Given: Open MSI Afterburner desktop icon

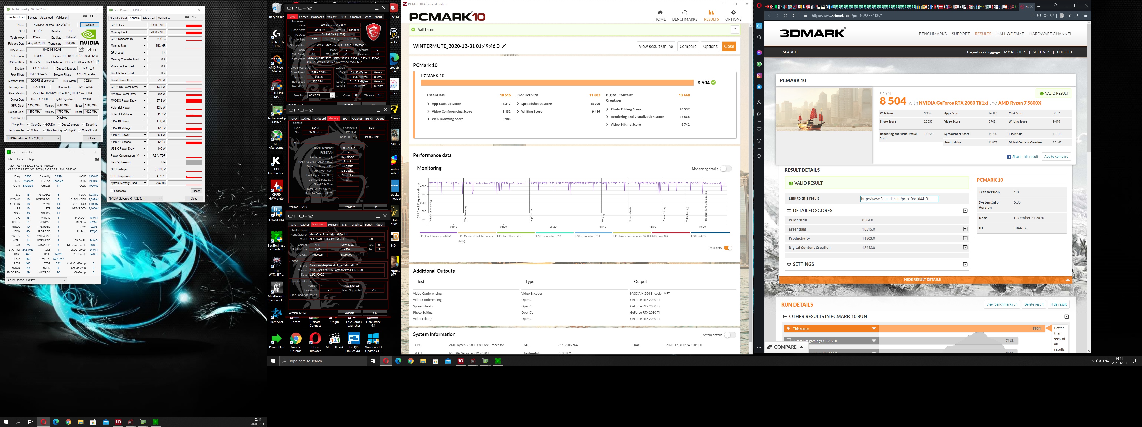Looking at the screenshot, I should pyautogui.click(x=276, y=139).
